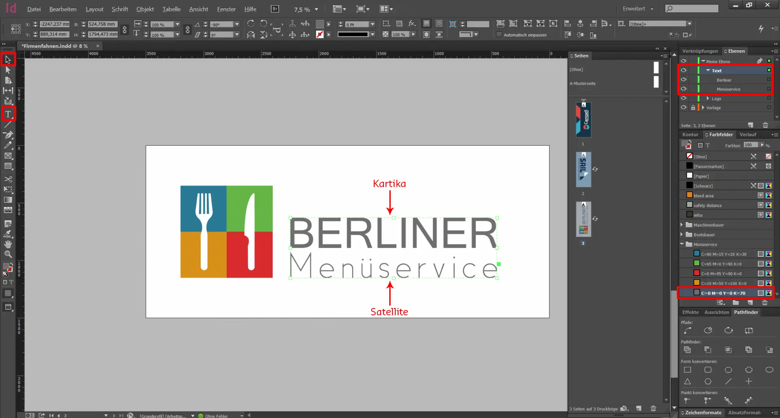Enable Automatisch einpassen checkbox
This screenshot has width=780, height=418.
[x=499, y=35]
